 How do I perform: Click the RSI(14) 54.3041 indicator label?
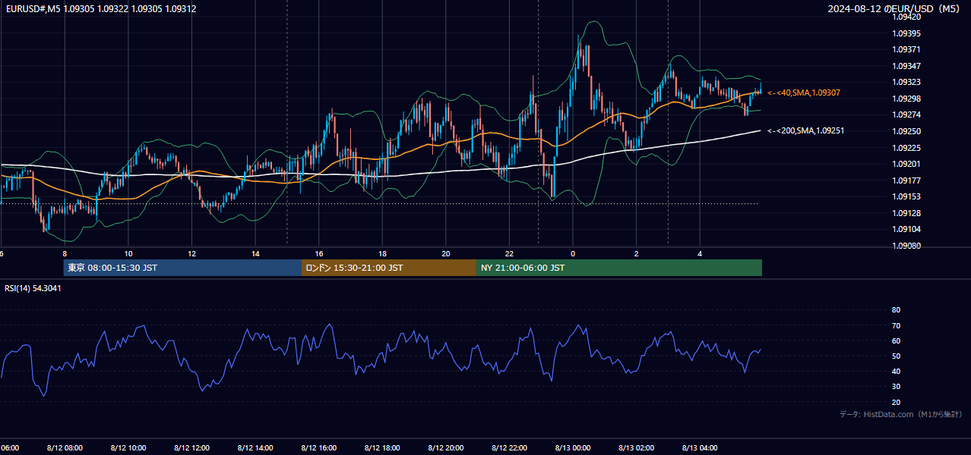click(33, 288)
